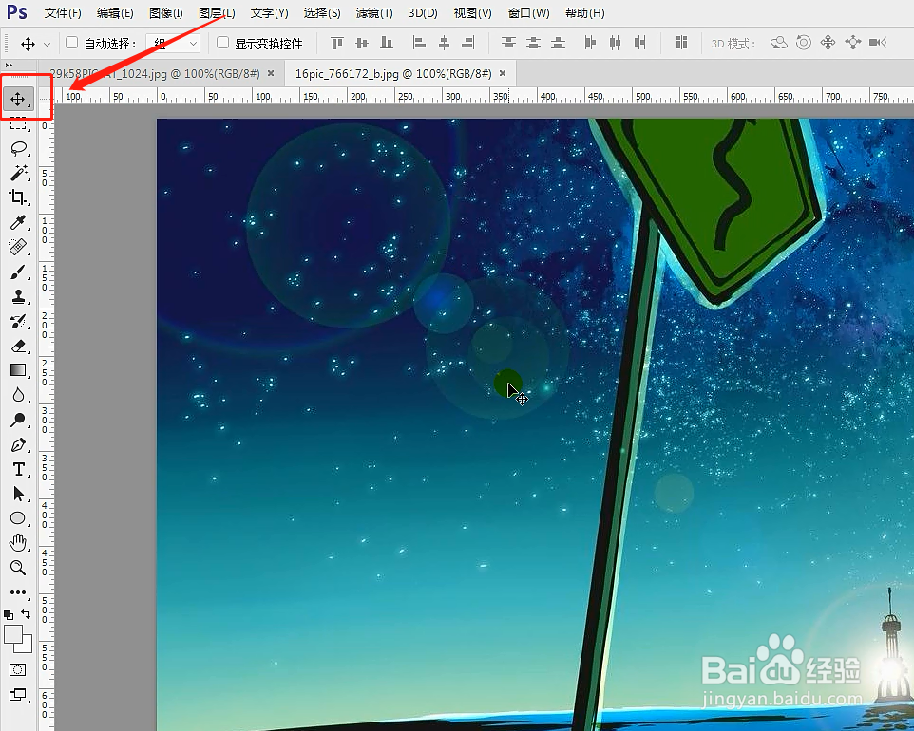
Task: Select the Lasso tool
Action: point(18,148)
